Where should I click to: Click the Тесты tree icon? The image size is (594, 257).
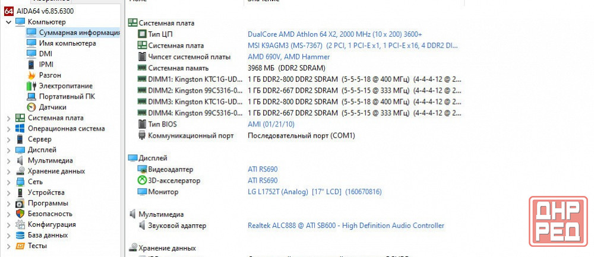[20, 246]
